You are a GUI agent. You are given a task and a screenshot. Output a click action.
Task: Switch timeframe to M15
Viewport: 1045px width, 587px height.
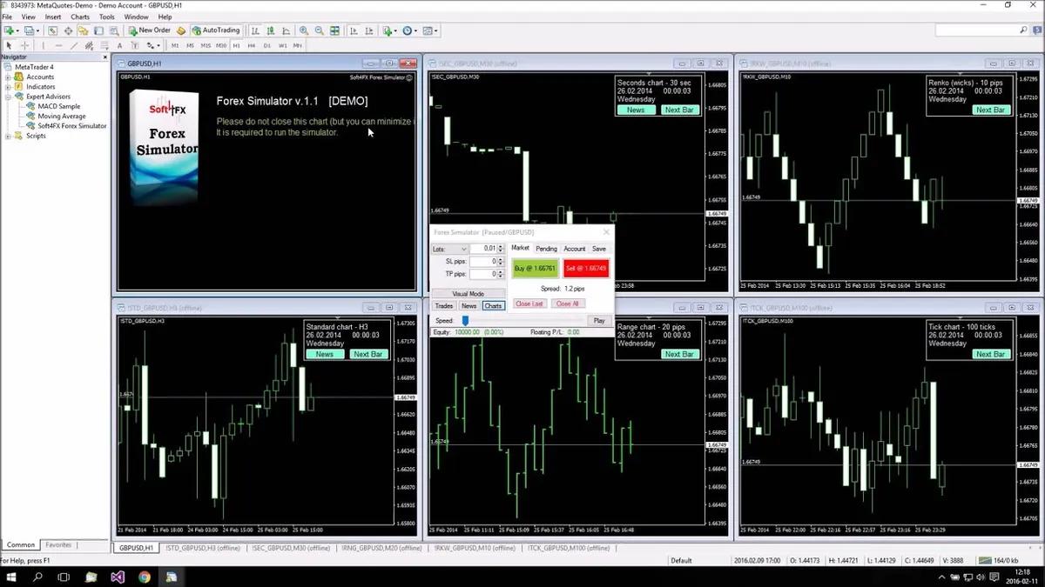tap(206, 45)
